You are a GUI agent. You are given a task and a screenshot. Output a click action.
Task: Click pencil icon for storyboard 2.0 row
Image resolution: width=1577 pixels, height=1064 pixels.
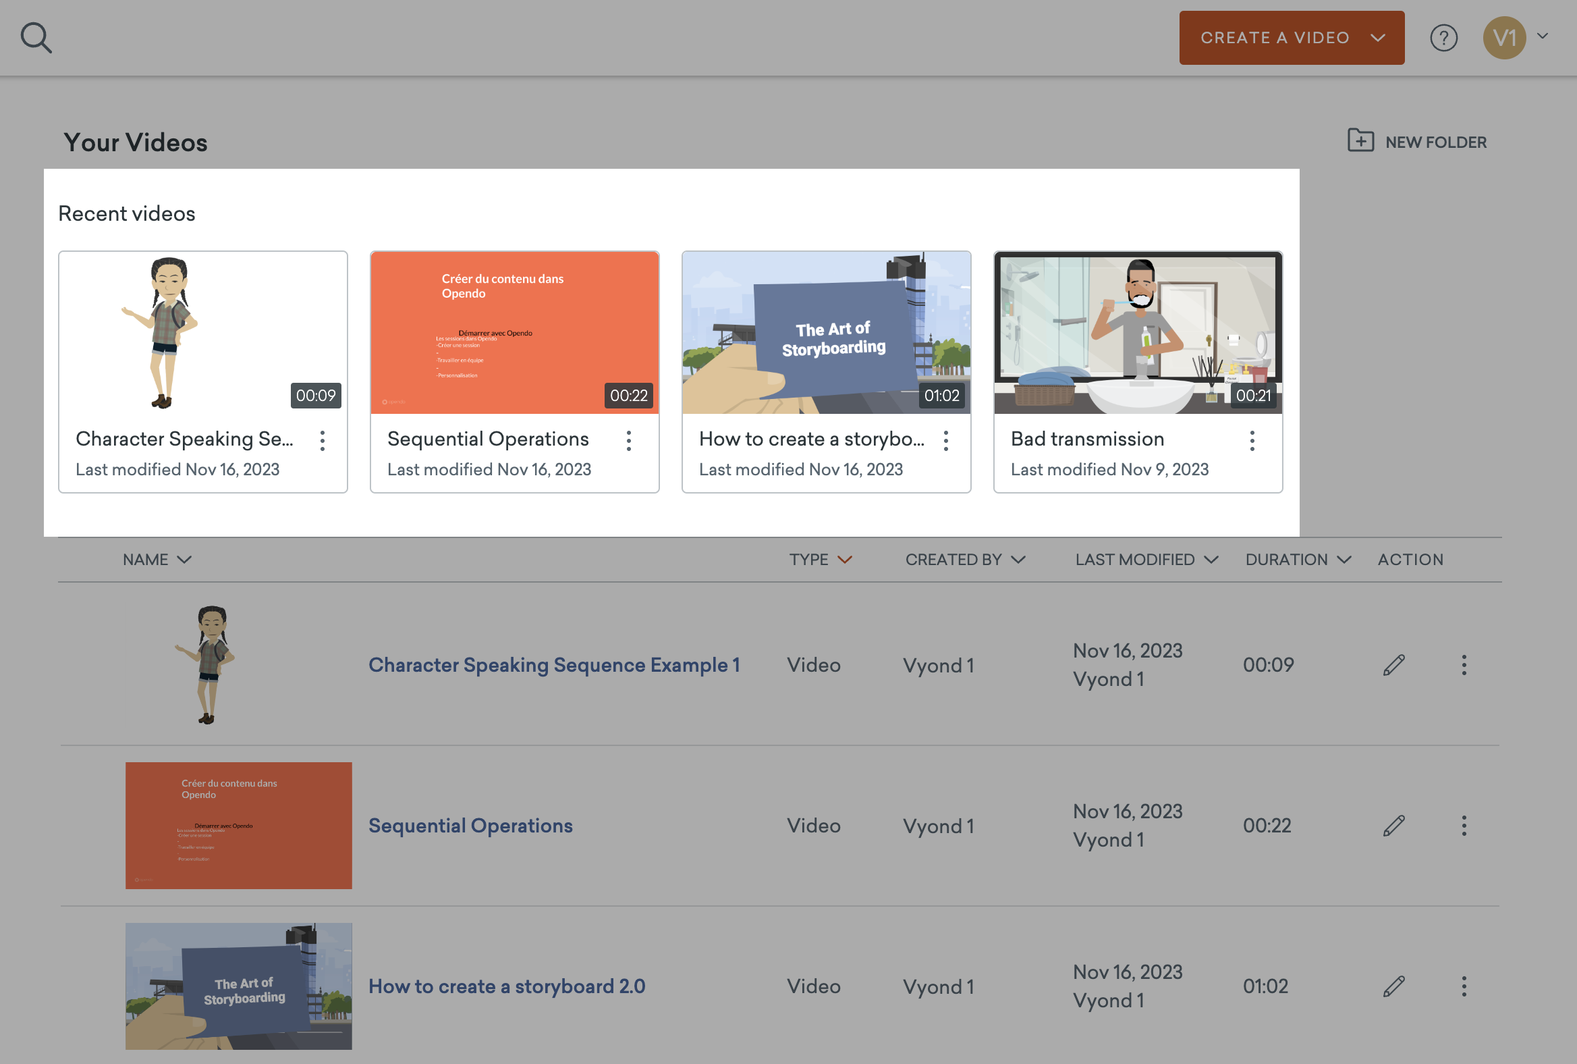click(1394, 986)
